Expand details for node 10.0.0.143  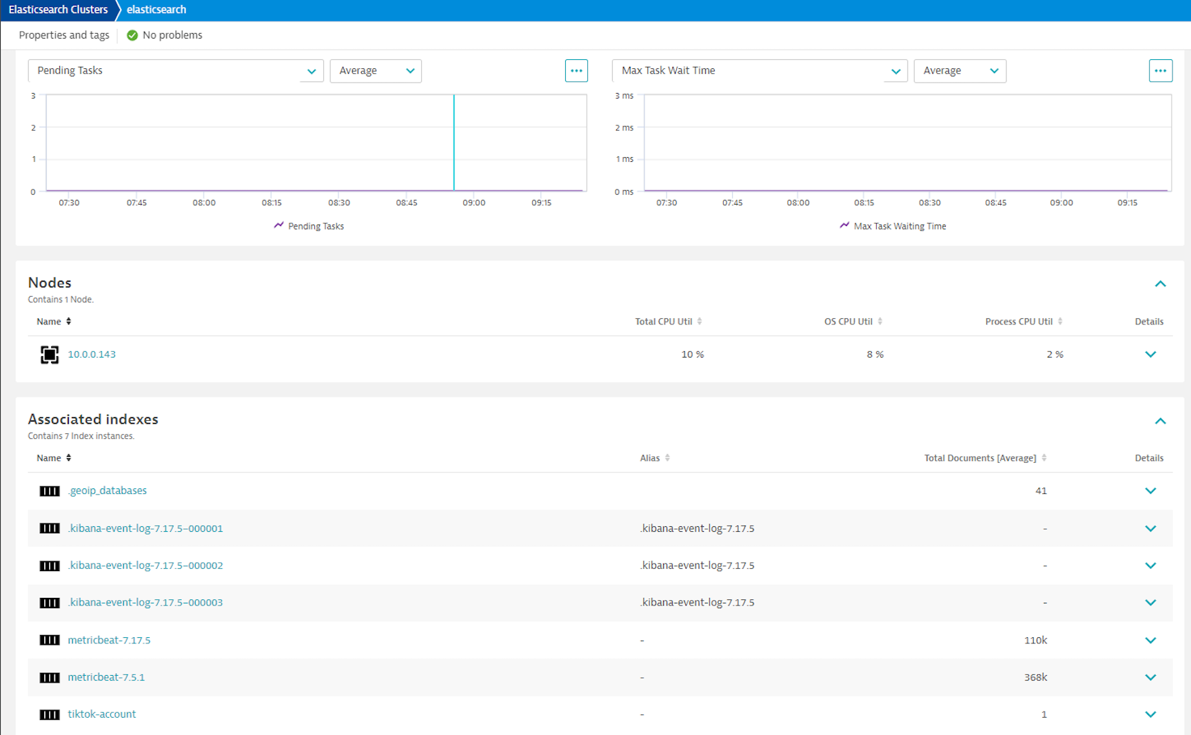[1150, 355]
